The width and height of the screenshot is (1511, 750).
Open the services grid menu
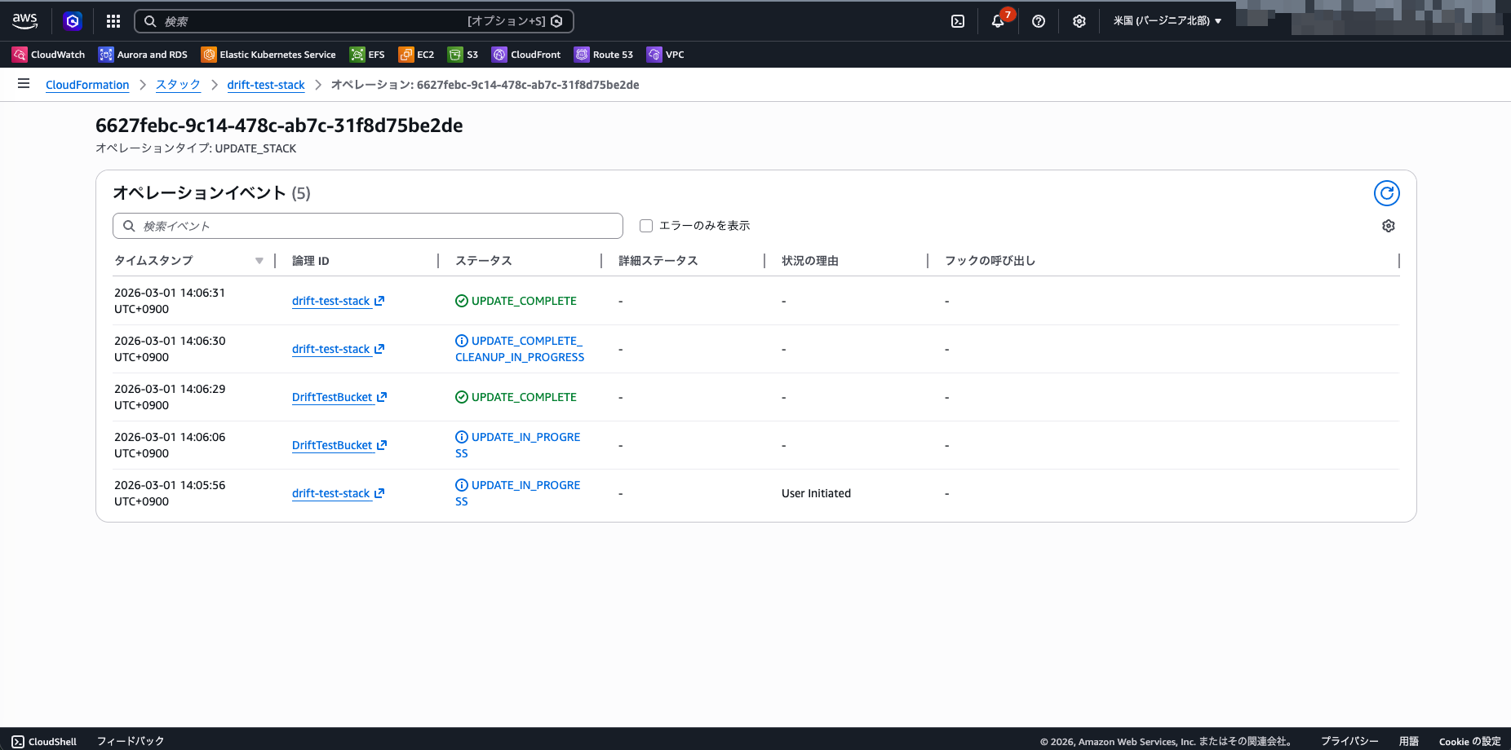113,21
